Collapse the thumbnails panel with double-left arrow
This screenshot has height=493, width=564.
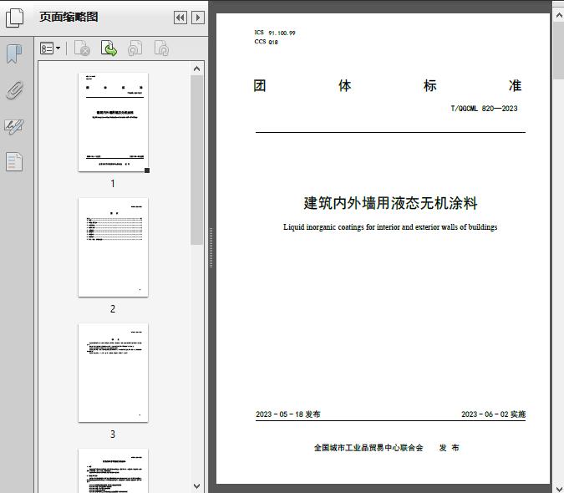coord(180,18)
